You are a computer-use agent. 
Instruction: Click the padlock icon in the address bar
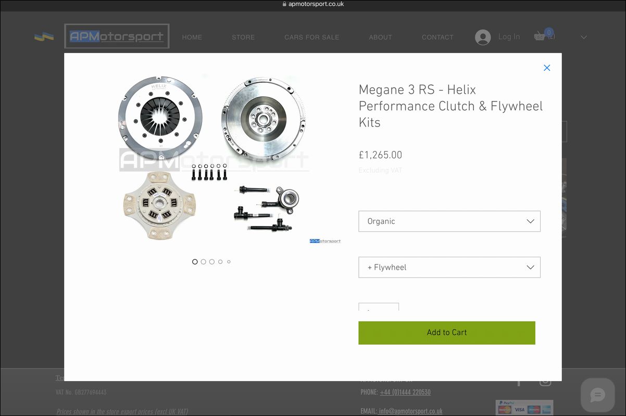[284, 4]
